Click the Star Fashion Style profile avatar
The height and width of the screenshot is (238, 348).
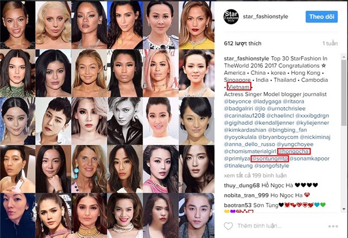click(231, 17)
